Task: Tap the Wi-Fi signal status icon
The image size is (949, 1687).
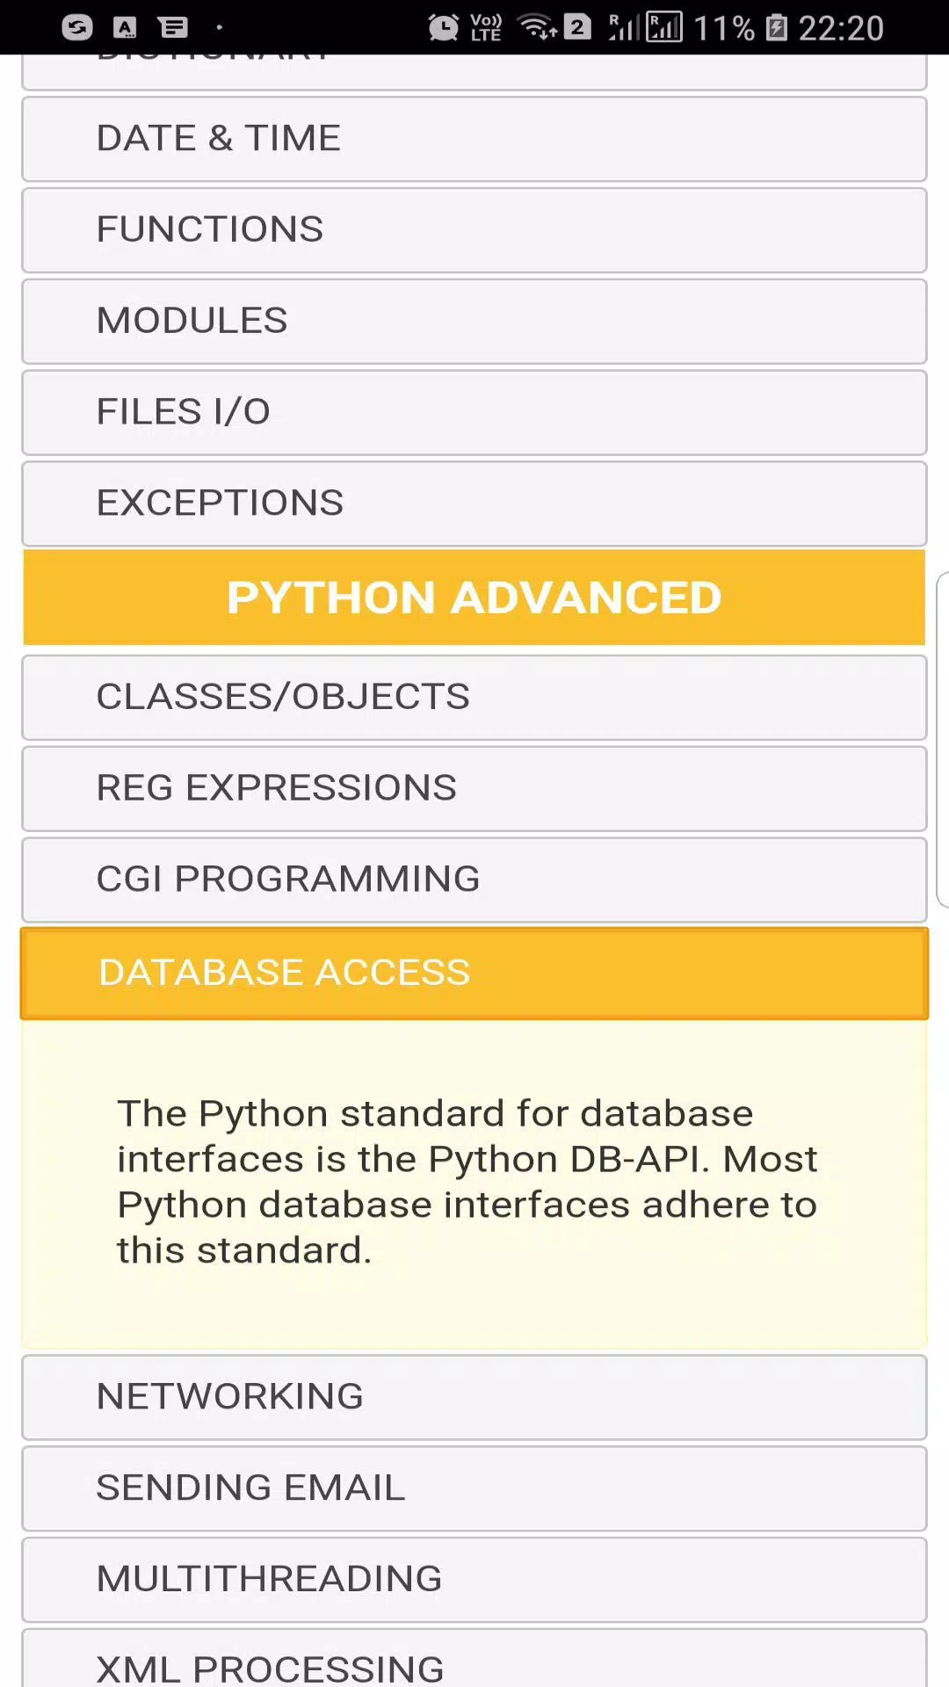Action: tap(537, 27)
